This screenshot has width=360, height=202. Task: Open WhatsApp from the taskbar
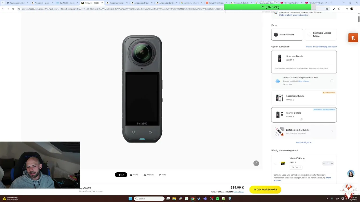click(186, 199)
